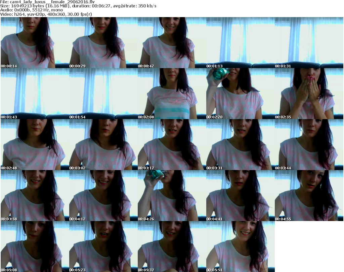Select the thumbnail frame at 00:03:02
344x272 pixels.
tap(103, 145)
